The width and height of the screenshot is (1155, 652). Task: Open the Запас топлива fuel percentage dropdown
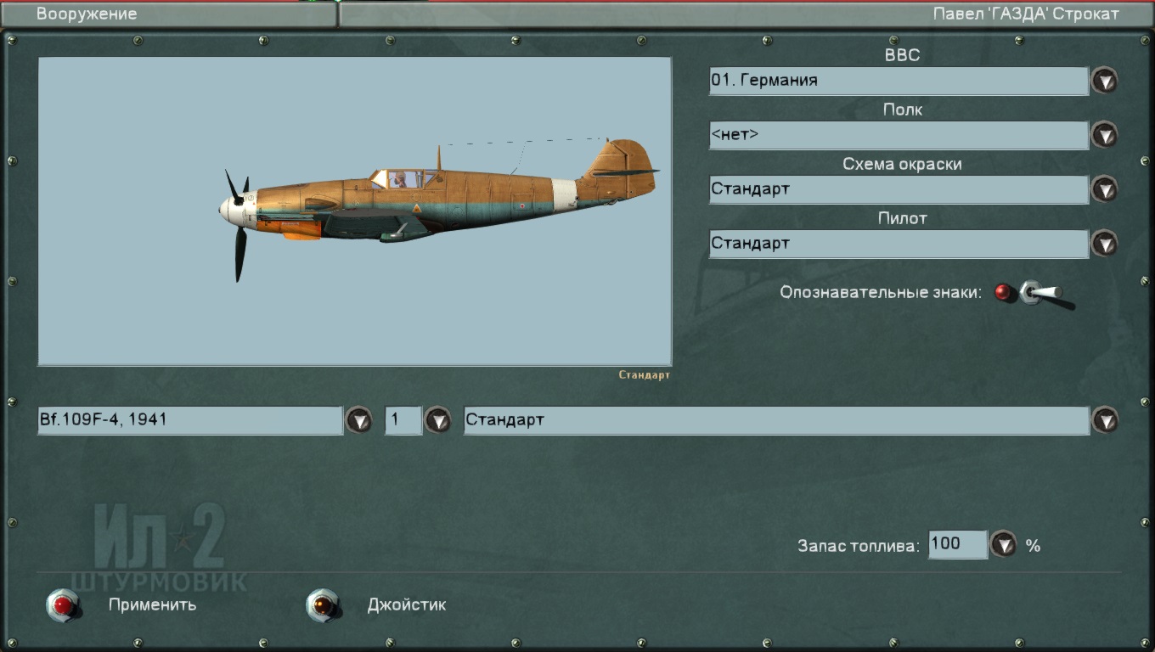(1003, 544)
